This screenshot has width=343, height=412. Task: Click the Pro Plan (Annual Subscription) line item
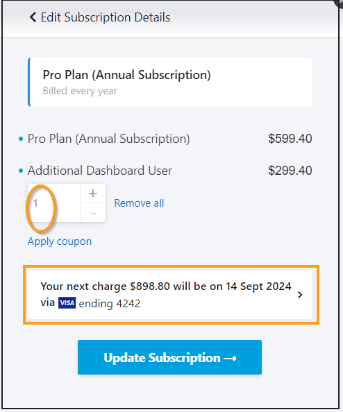(x=108, y=139)
